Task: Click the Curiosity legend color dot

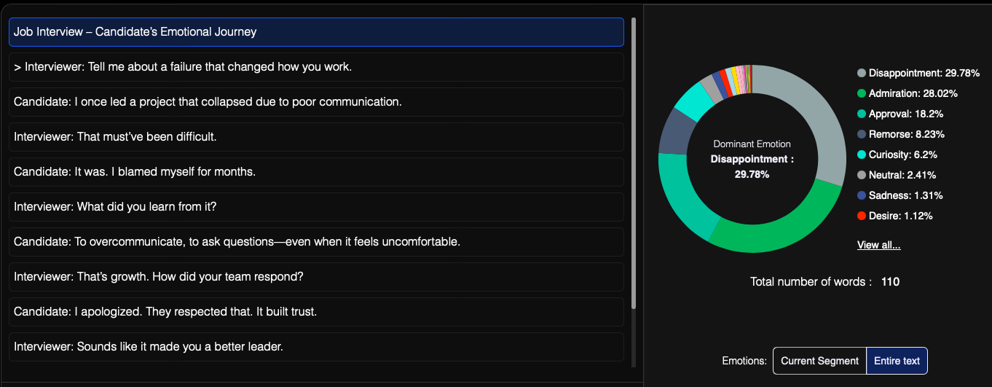Action: click(862, 155)
